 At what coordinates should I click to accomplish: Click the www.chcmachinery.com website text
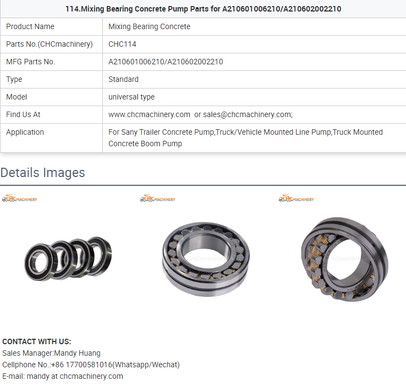(149, 114)
